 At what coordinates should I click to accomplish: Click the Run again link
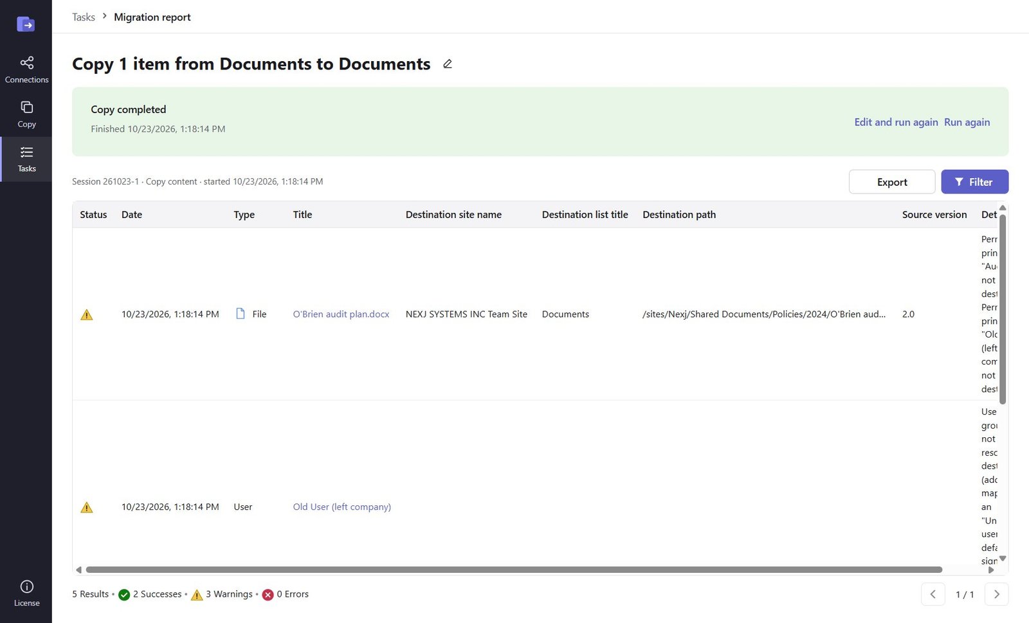coord(967,122)
